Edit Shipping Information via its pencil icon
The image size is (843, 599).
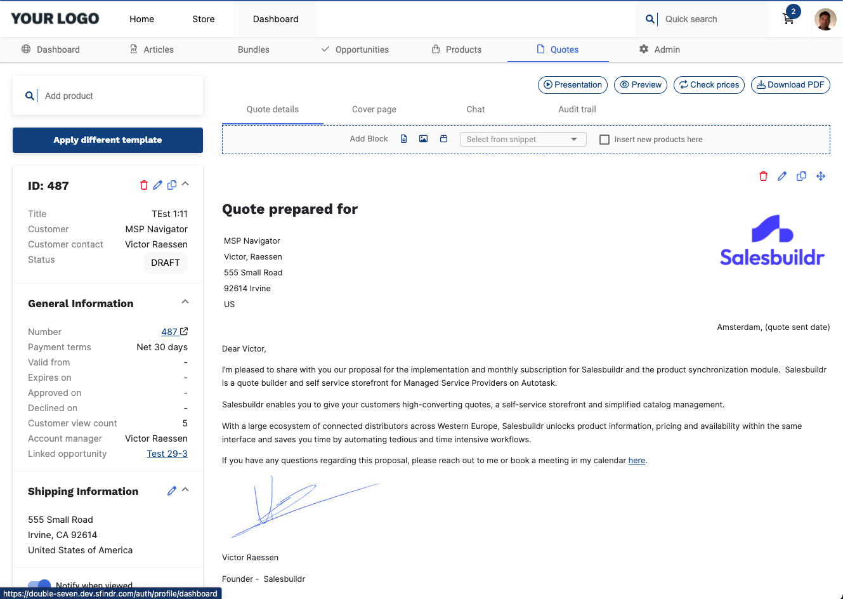[x=171, y=490]
